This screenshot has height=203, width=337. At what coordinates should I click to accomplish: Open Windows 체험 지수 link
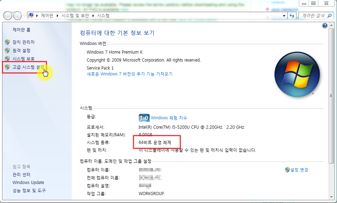(x=169, y=118)
